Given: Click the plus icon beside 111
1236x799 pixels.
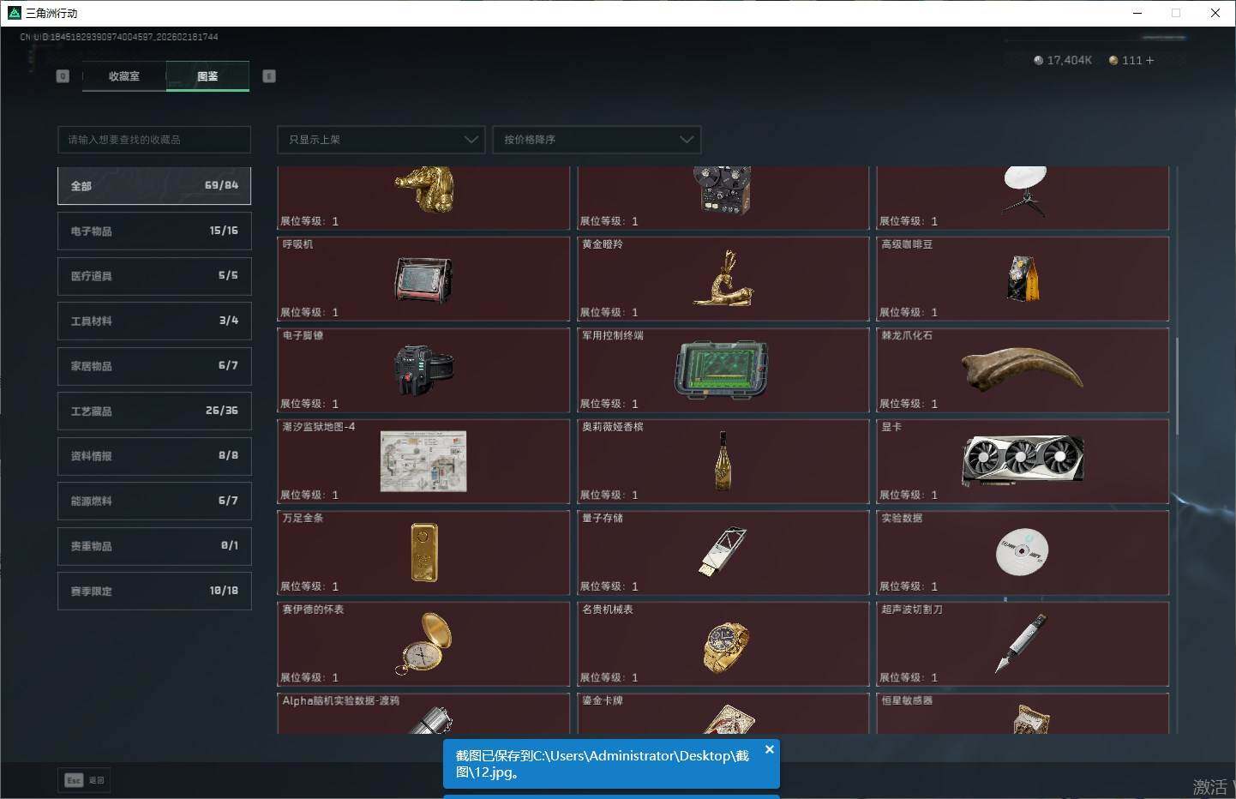Looking at the screenshot, I should [1149, 60].
